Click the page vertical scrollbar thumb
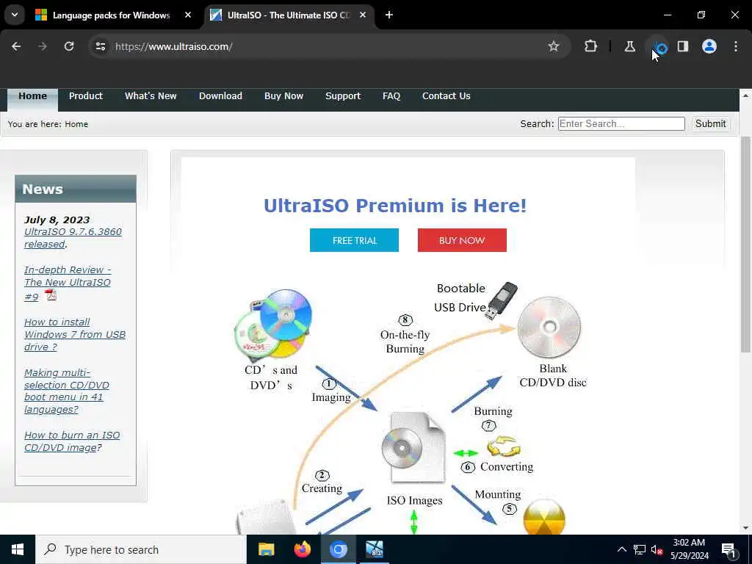This screenshot has width=752, height=564. coord(745,245)
